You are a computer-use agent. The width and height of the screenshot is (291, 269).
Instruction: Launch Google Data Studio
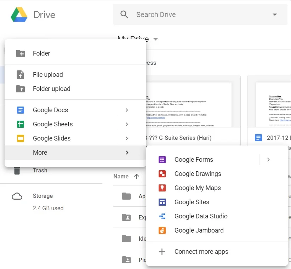(201, 216)
